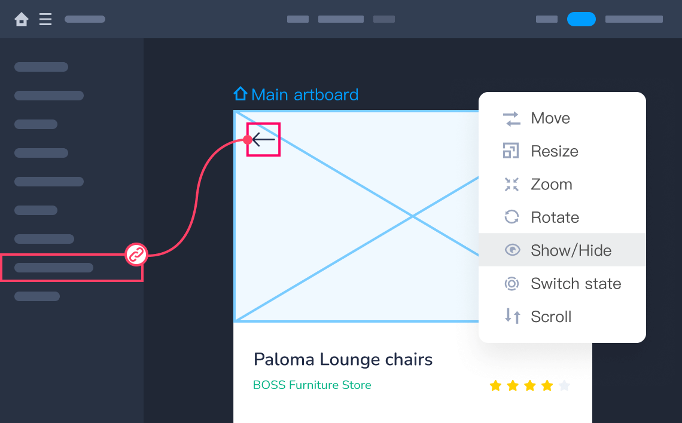Viewport: 682px width, 423px height.
Task: Click the home icon in top bar
Action: [x=22, y=20]
